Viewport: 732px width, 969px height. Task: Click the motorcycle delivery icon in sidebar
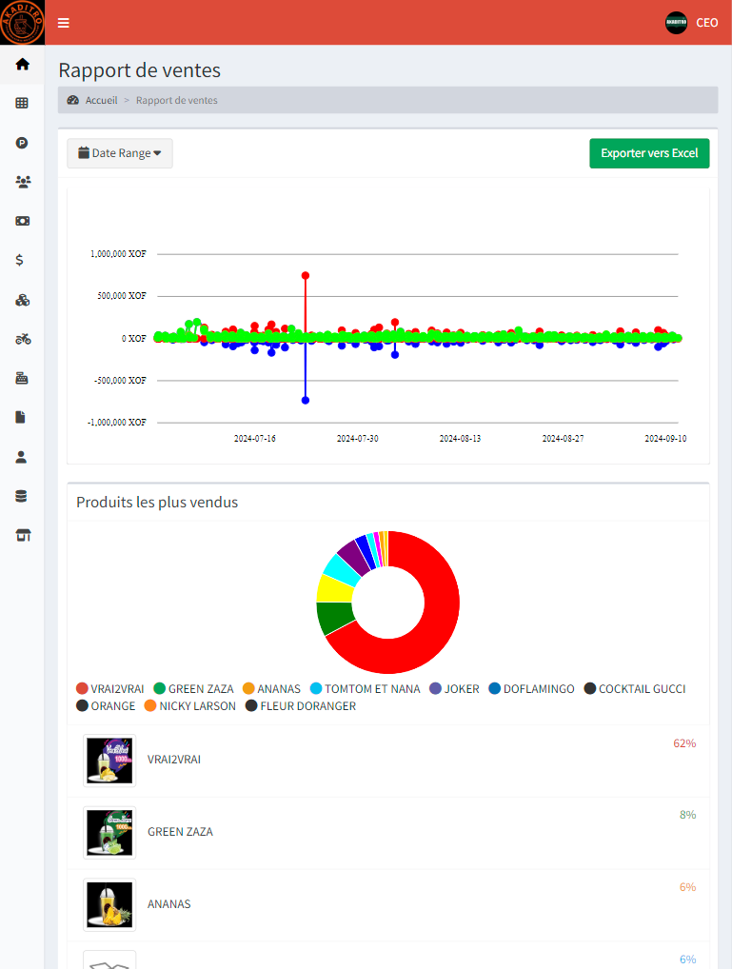[x=22, y=339]
